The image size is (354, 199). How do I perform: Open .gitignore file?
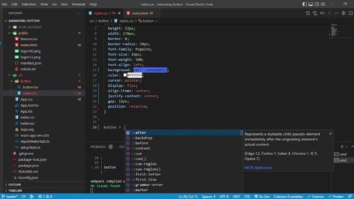click(26, 154)
